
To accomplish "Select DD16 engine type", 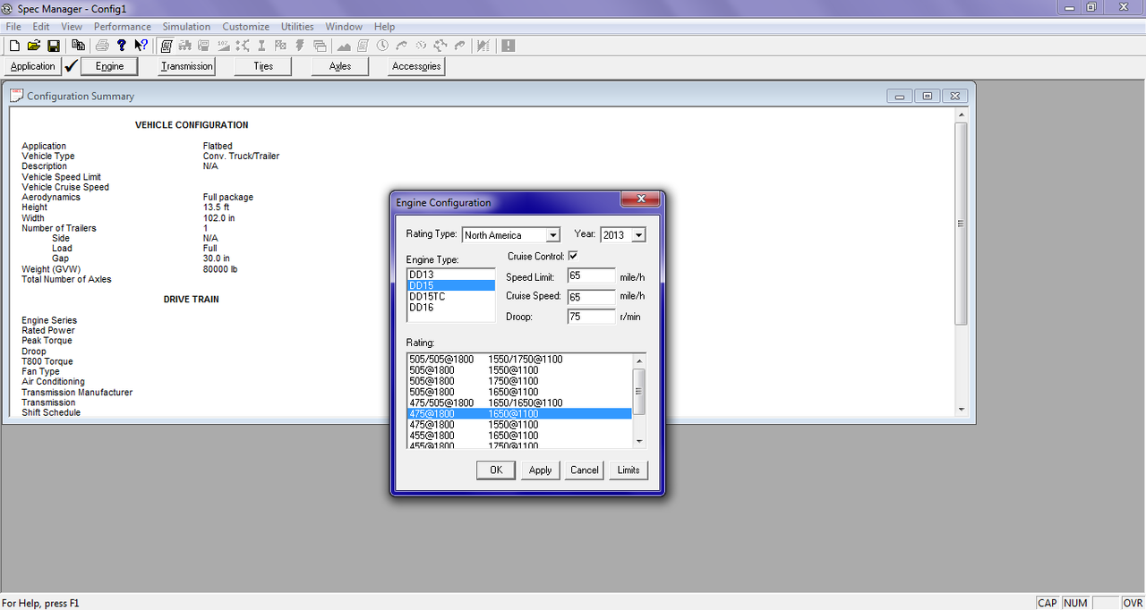I will point(450,307).
